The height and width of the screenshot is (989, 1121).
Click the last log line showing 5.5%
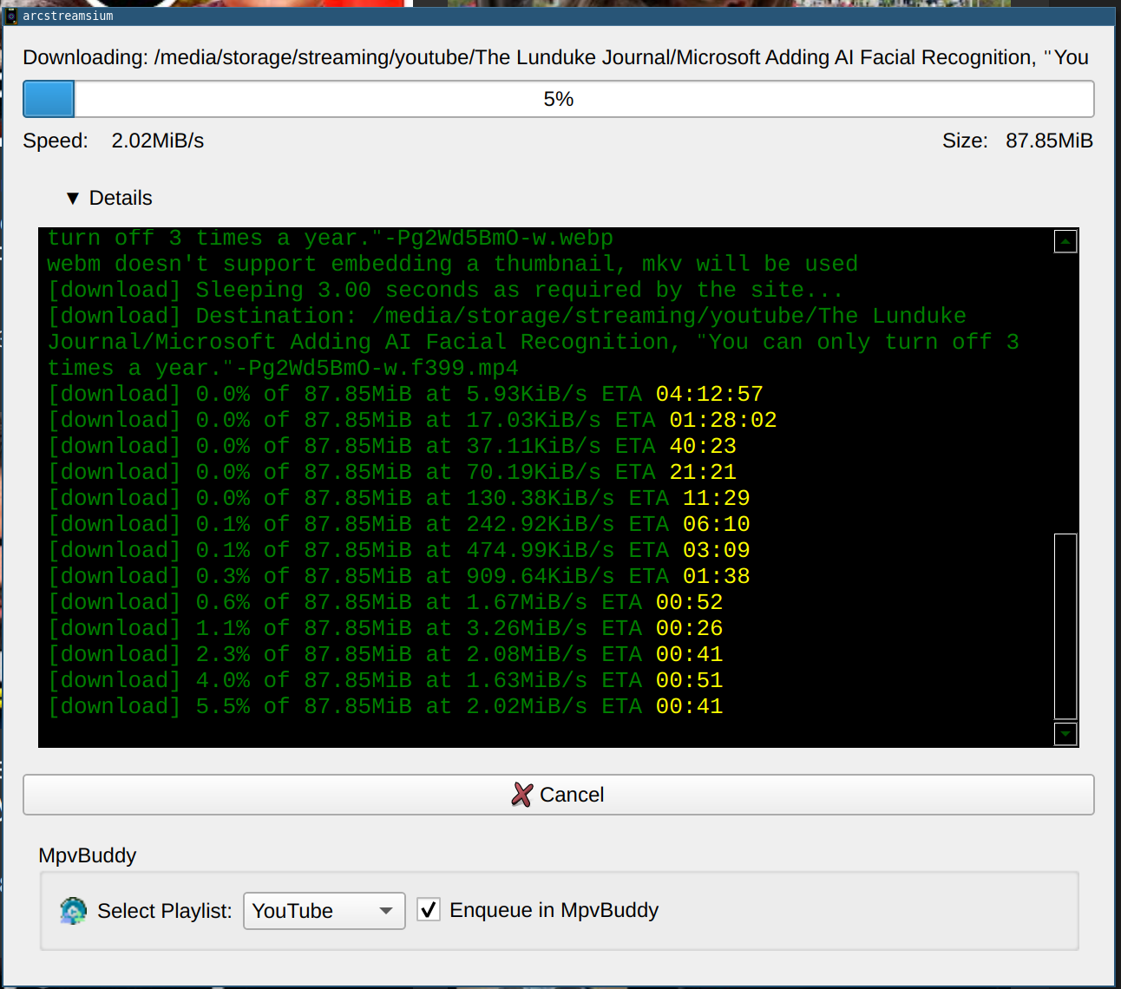[385, 706]
